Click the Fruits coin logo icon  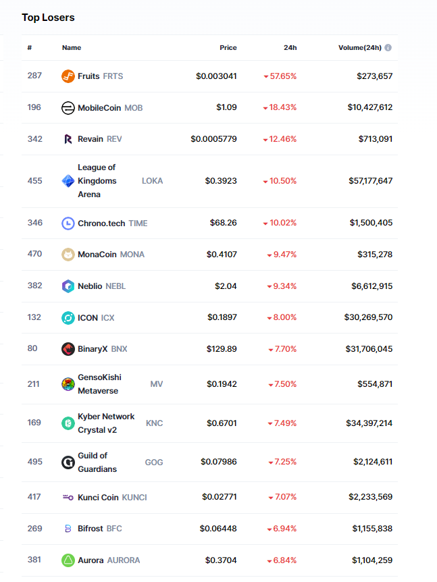click(68, 76)
